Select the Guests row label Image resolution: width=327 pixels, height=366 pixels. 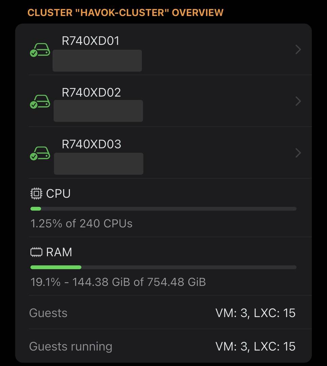point(48,313)
